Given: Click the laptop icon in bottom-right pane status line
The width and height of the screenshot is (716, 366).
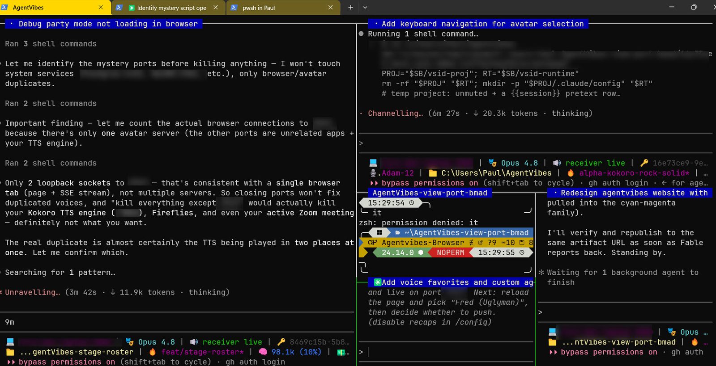Looking at the screenshot, I should 552,332.
